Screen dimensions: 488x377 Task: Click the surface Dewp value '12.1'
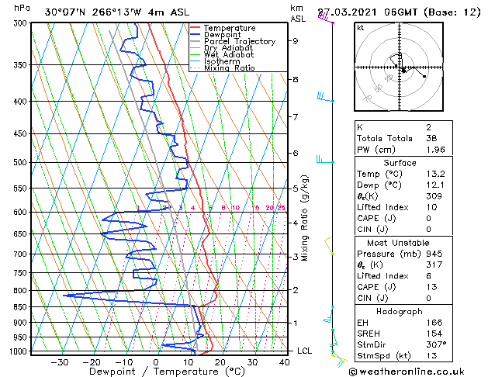(435, 185)
